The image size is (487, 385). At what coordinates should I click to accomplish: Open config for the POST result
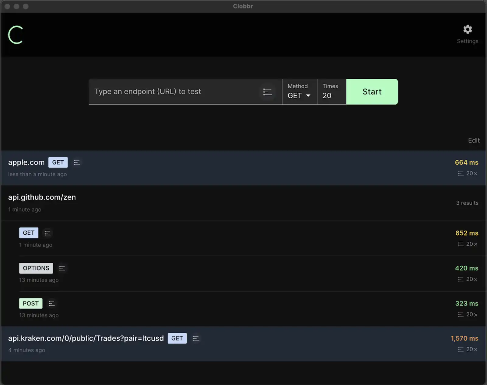tap(51, 303)
